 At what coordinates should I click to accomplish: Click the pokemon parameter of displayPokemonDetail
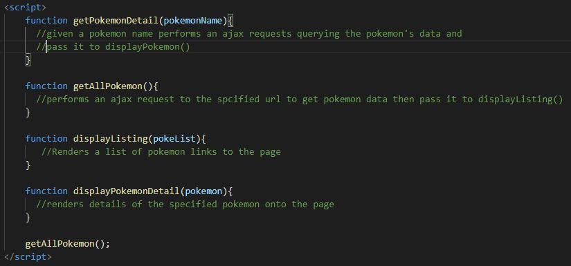point(203,191)
